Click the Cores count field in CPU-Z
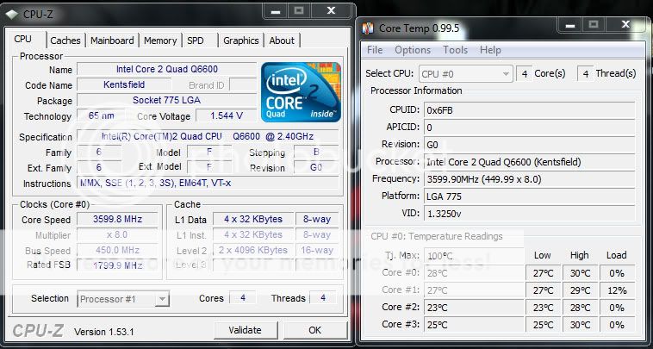Screen dimensions: 653x349 (243, 298)
